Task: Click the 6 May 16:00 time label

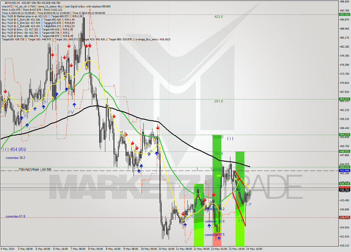Action: (x=61, y=249)
